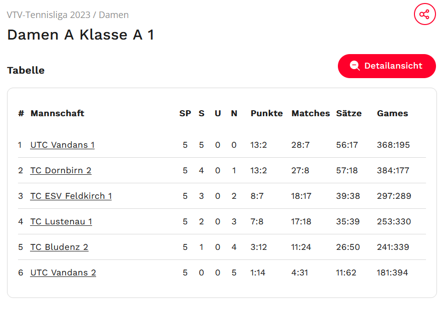Open the TC ESV Feldkirch 1 link

point(71,196)
